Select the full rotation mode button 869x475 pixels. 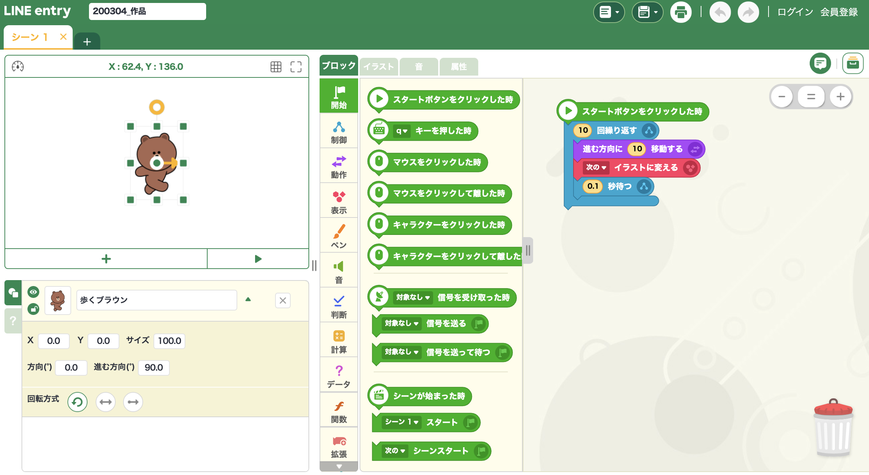tap(77, 402)
